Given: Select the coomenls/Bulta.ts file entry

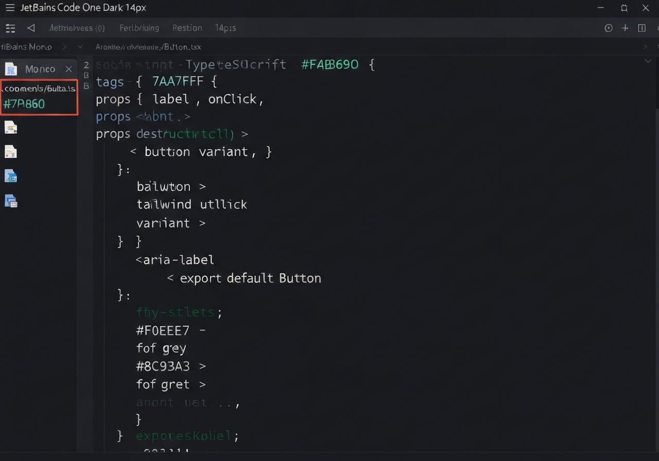Looking at the screenshot, I should (40, 88).
